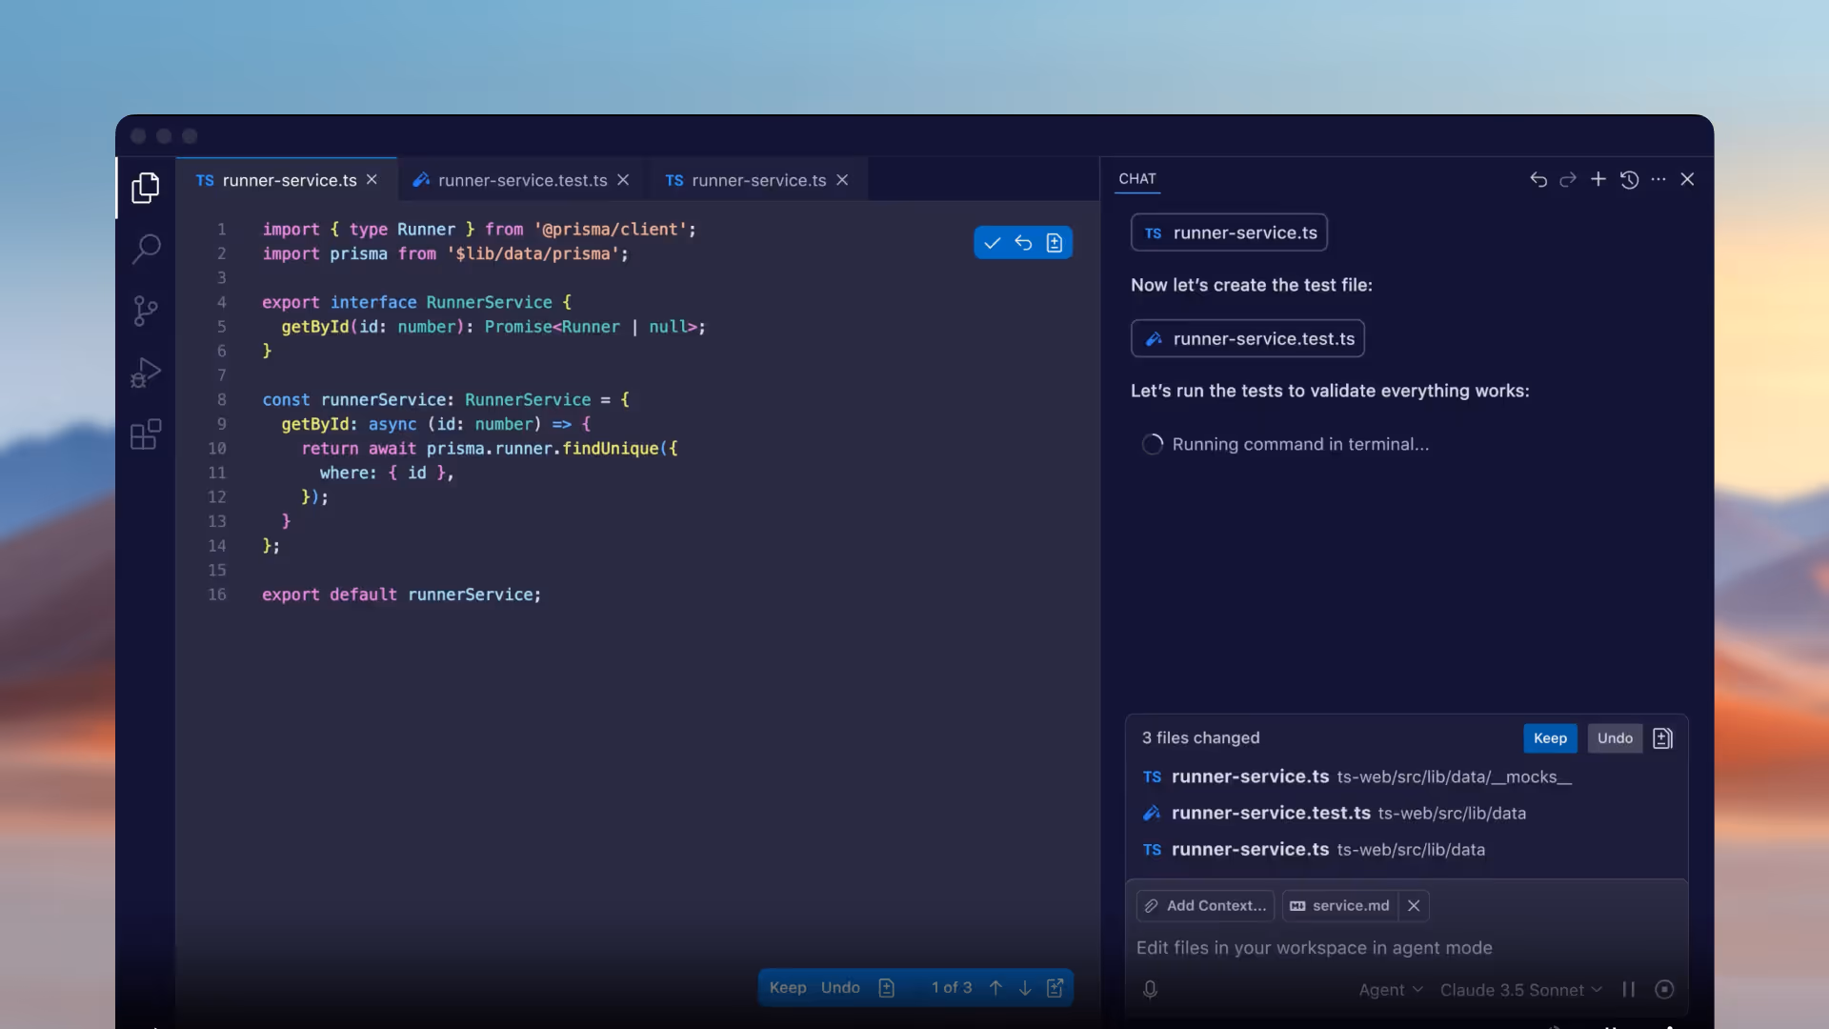Open the Extensions view

pos(145,434)
